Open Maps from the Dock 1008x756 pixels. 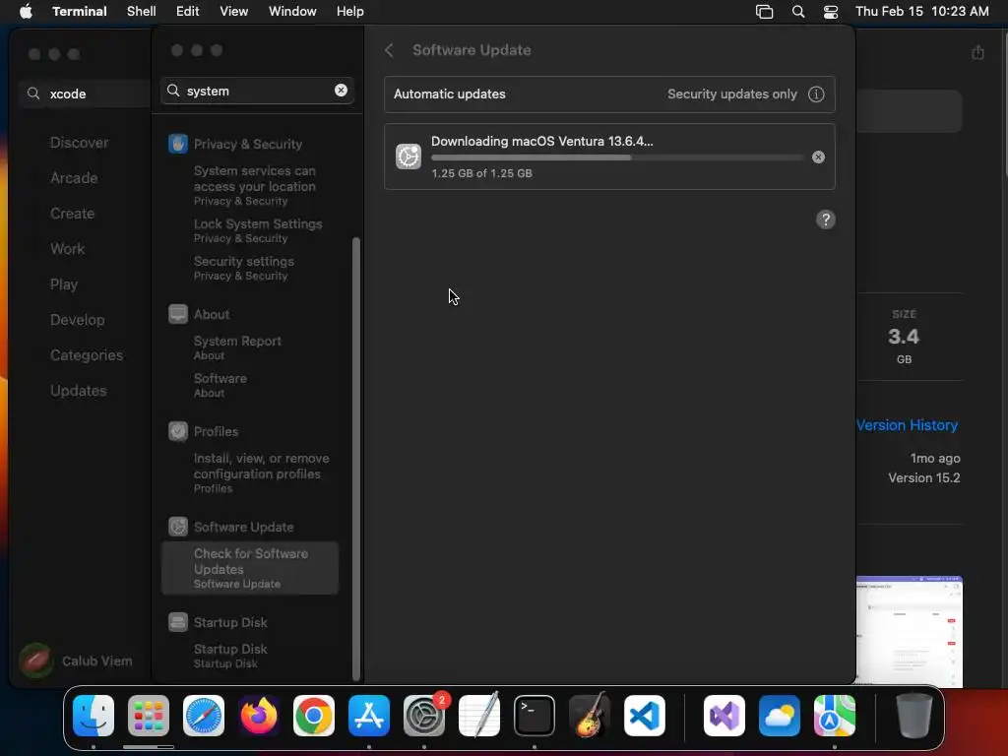point(835,716)
